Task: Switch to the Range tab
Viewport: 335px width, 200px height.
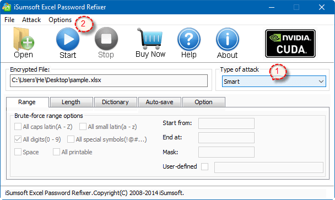Action: [27, 102]
